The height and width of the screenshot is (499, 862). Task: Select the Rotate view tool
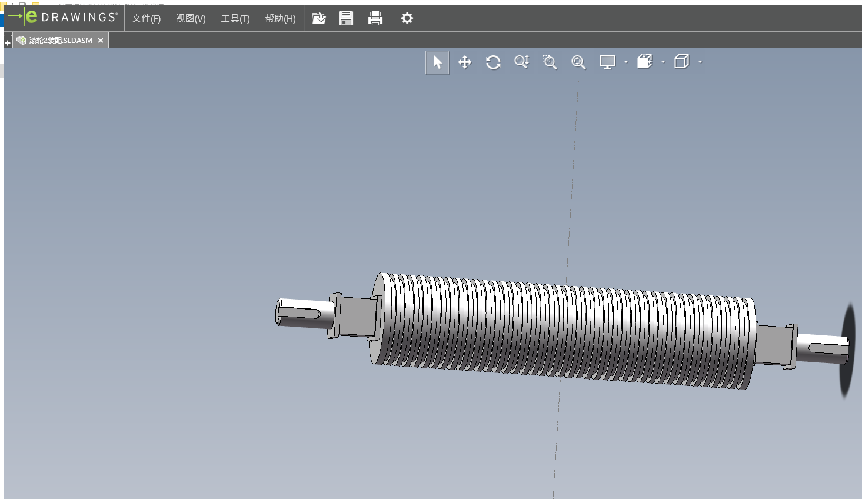[493, 62]
